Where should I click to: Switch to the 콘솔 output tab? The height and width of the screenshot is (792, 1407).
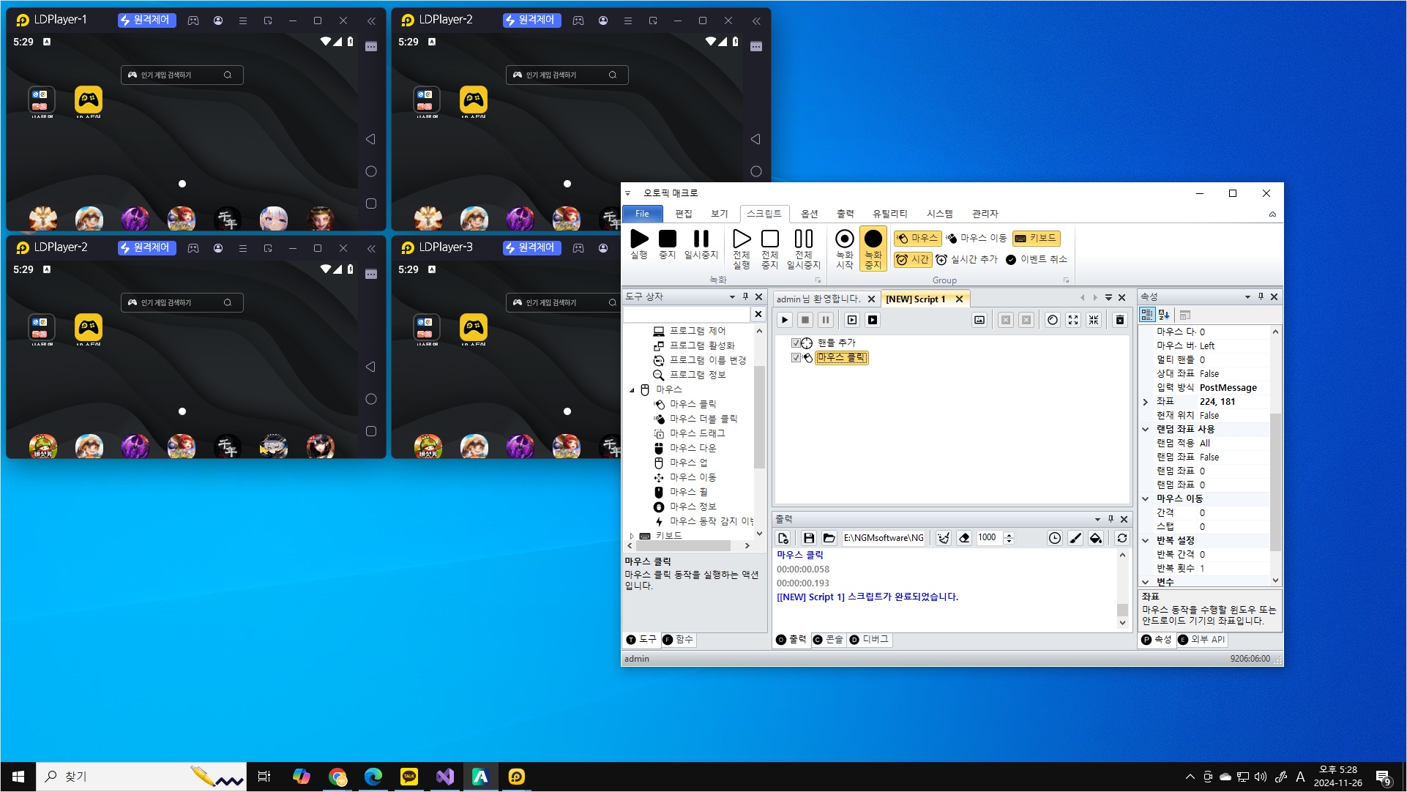point(828,640)
